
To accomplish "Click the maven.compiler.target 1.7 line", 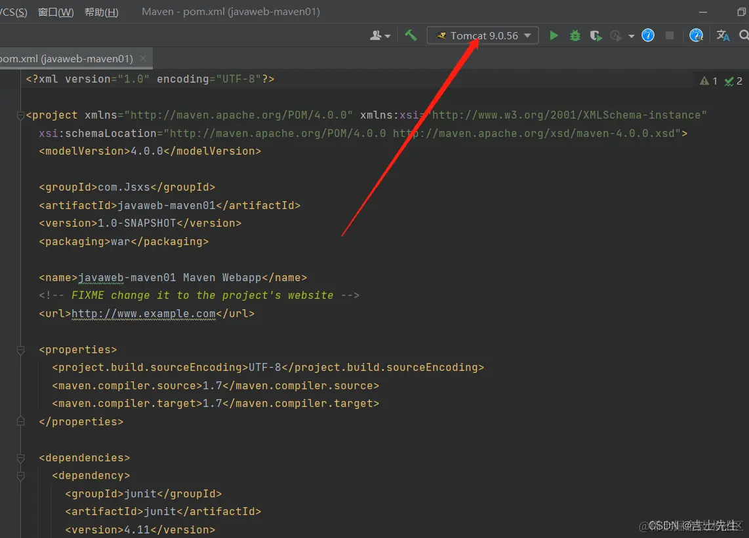I will click(x=215, y=404).
